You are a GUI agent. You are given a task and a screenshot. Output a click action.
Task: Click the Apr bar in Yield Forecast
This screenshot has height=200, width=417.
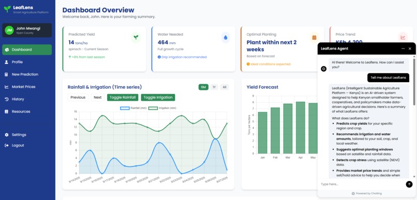[300, 128]
